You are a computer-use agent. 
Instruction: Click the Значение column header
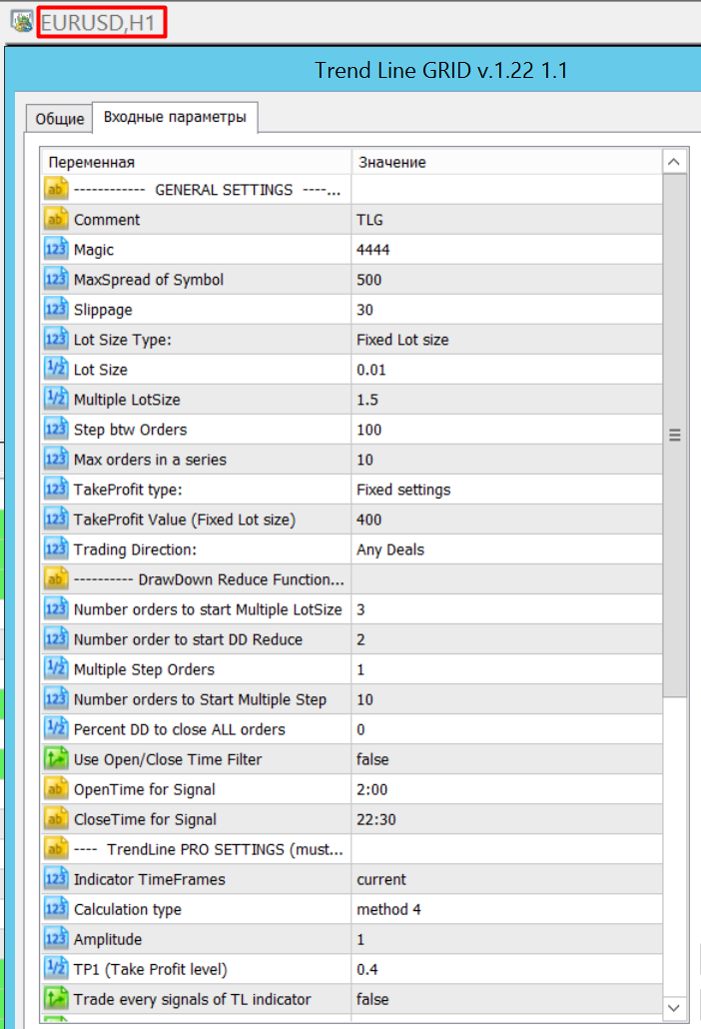pos(507,162)
